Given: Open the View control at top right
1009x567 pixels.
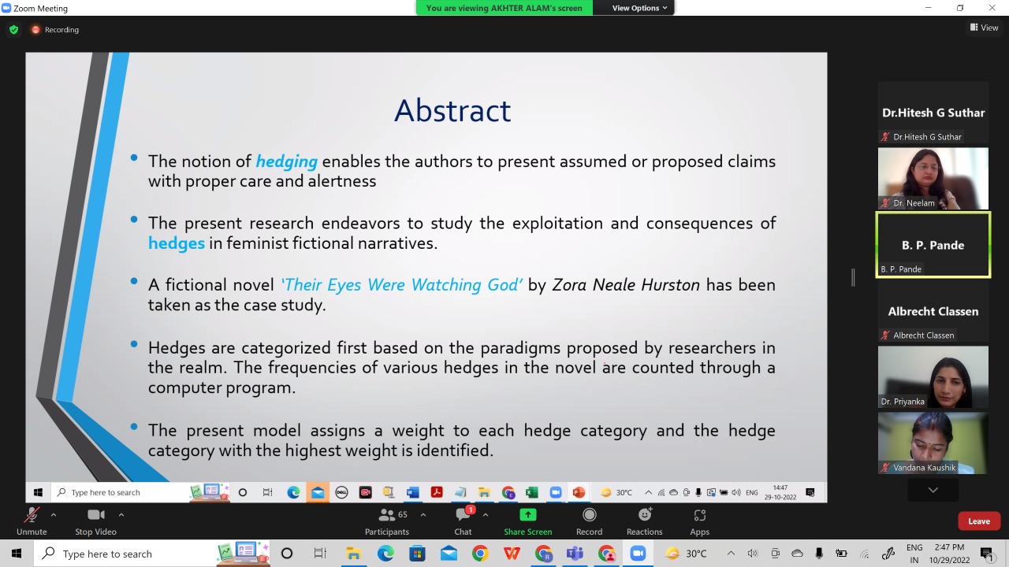Looking at the screenshot, I should 984,28.
